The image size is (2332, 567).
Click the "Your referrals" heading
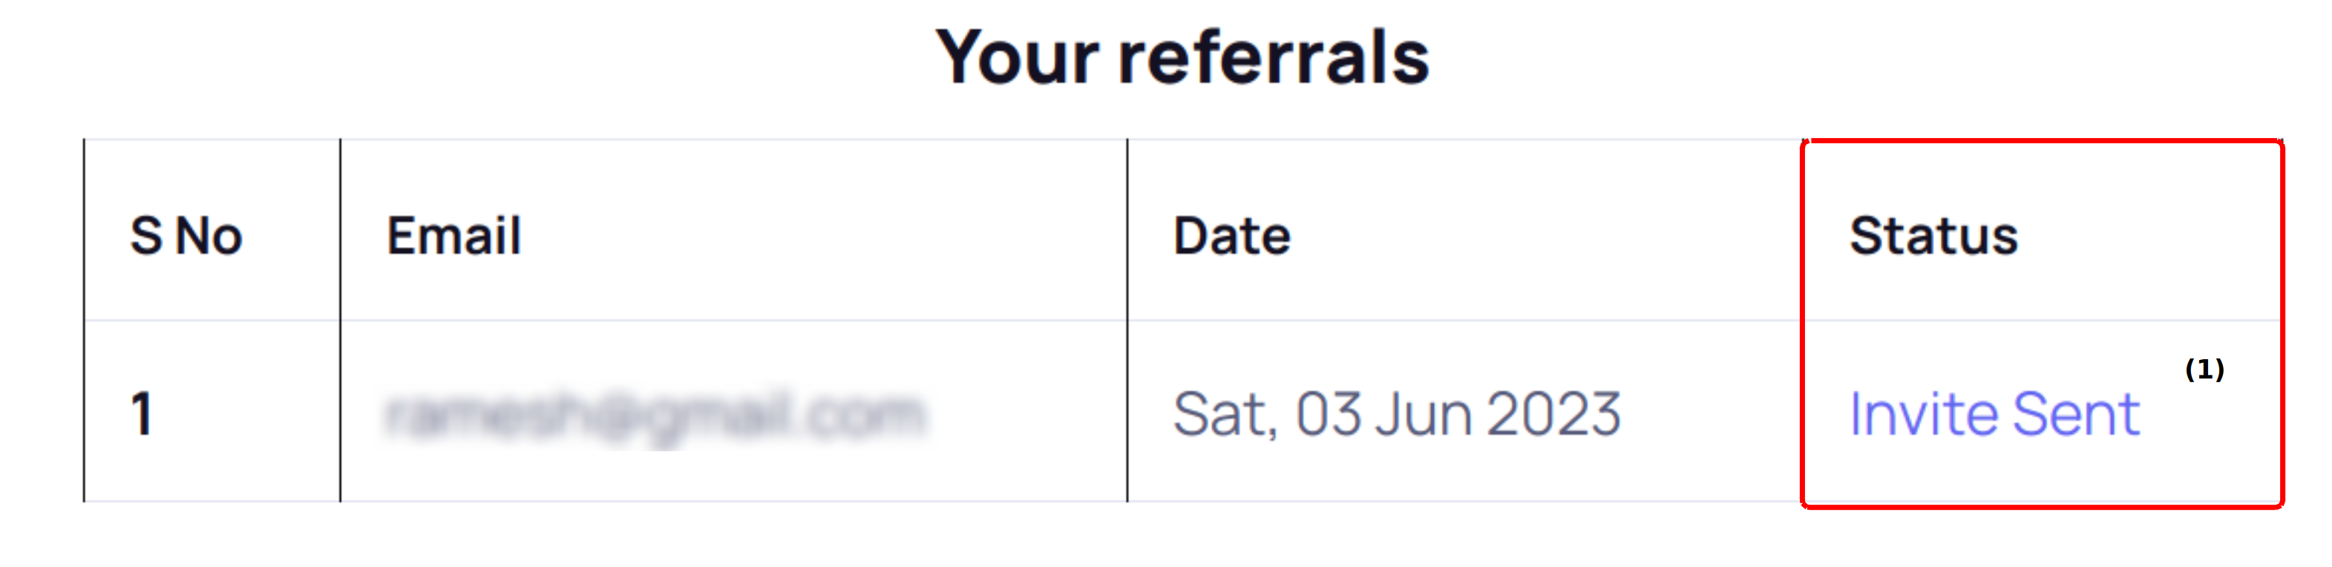[1182, 57]
